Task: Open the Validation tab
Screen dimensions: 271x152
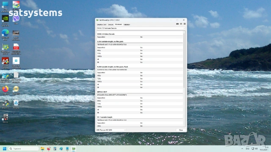Action: click(127, 24)
